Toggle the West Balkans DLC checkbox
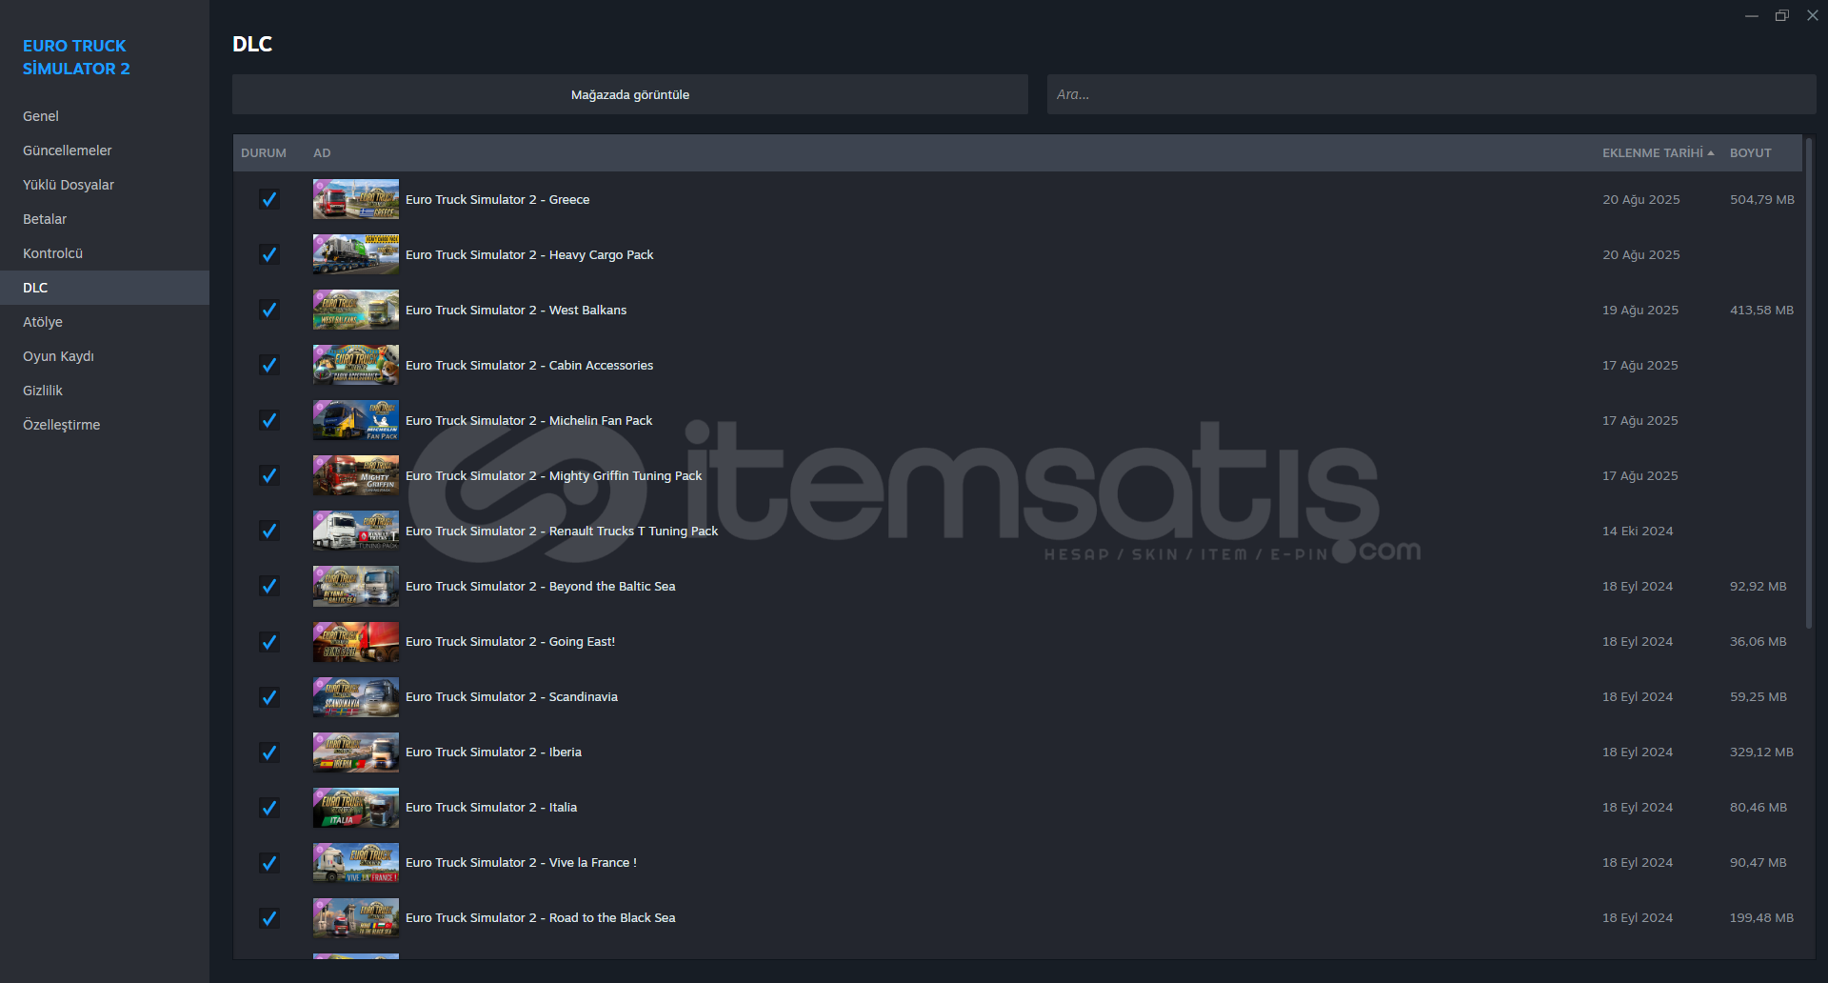The image size is (1828, 983). [269, 310]
